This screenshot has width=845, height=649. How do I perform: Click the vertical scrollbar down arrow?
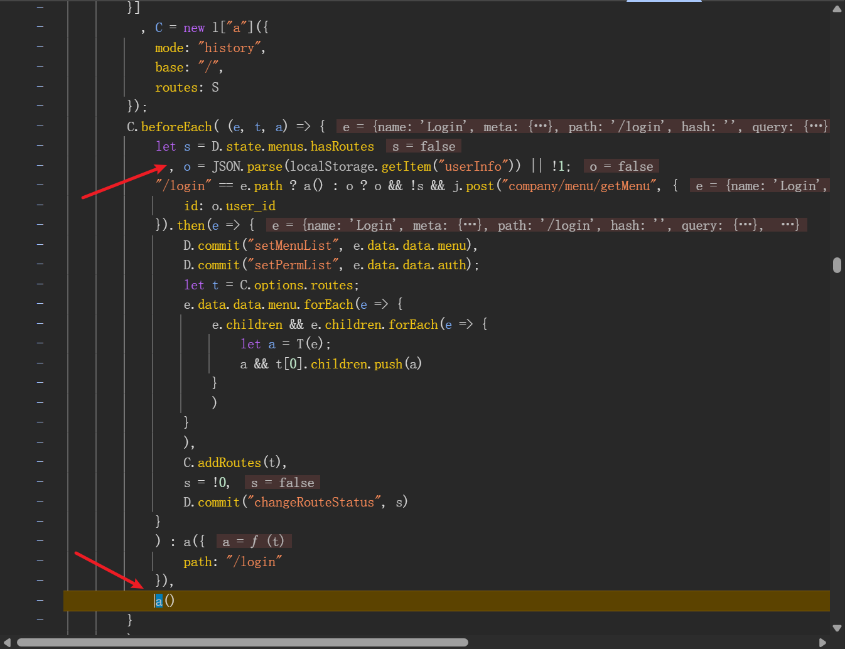pos(837,628)
